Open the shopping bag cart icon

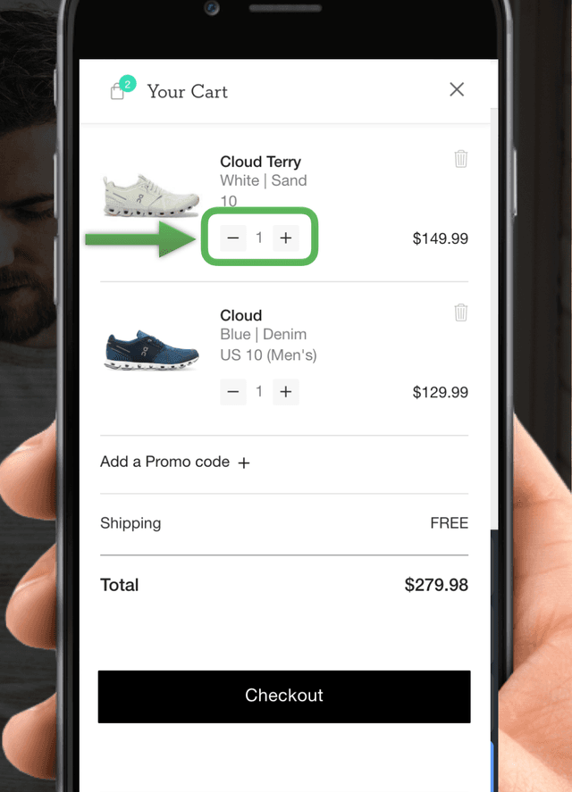pos(117,91)
